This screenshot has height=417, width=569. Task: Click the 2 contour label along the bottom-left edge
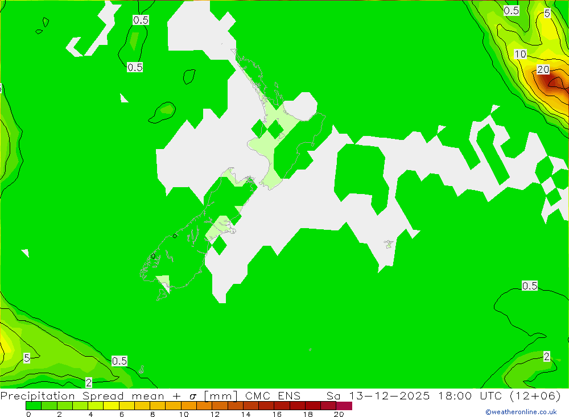coord(89,382)
